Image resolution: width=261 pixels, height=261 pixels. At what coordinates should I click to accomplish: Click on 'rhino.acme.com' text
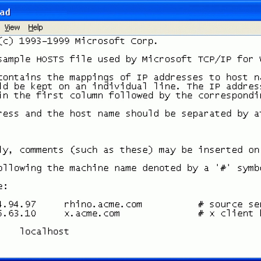pos(103,204)
